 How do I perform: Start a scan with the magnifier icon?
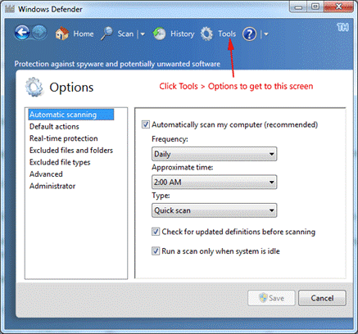point(106,34)
